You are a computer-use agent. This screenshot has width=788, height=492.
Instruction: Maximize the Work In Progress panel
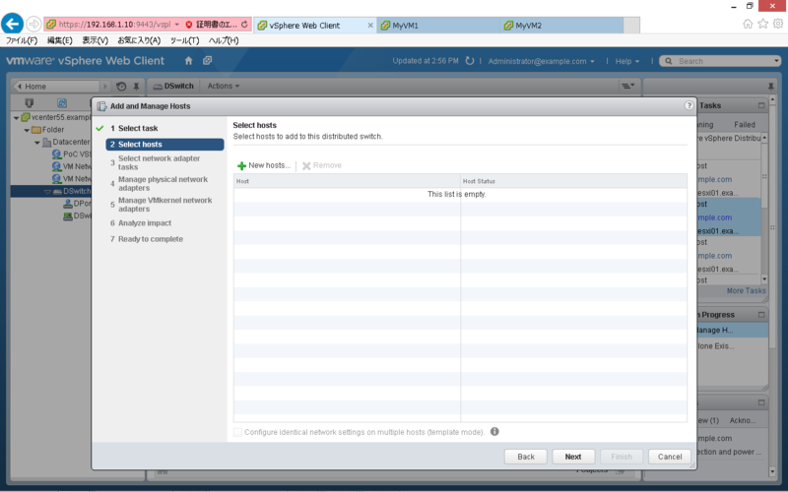click(x=761, y=315)
